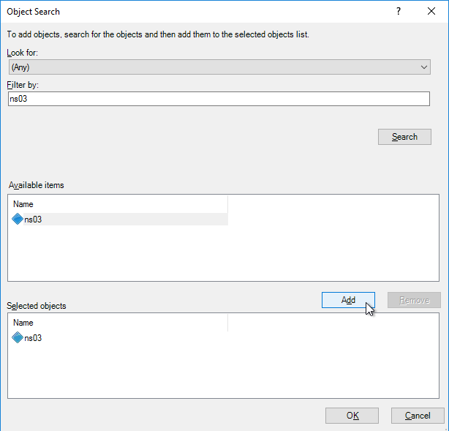Screen dimensions: 449x431
Task: Focus the Filter by text field containing ns03
Action: pyautogui.click(x=219, y=99)
